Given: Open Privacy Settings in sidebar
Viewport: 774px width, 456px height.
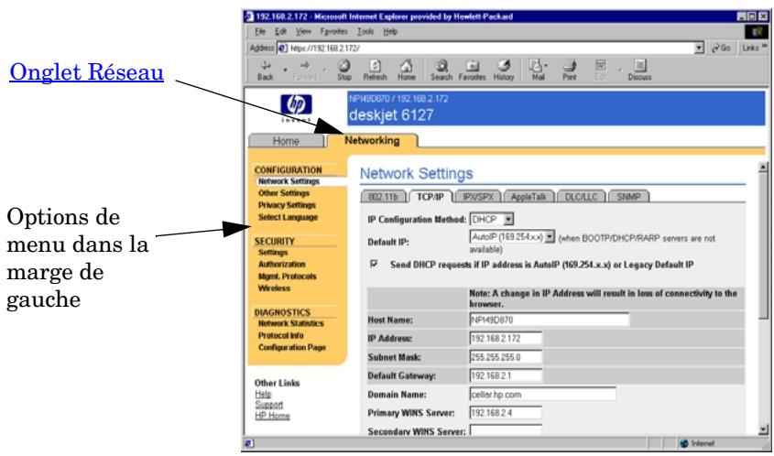Looking at the screenshot, I should click(x=287, y=205).
